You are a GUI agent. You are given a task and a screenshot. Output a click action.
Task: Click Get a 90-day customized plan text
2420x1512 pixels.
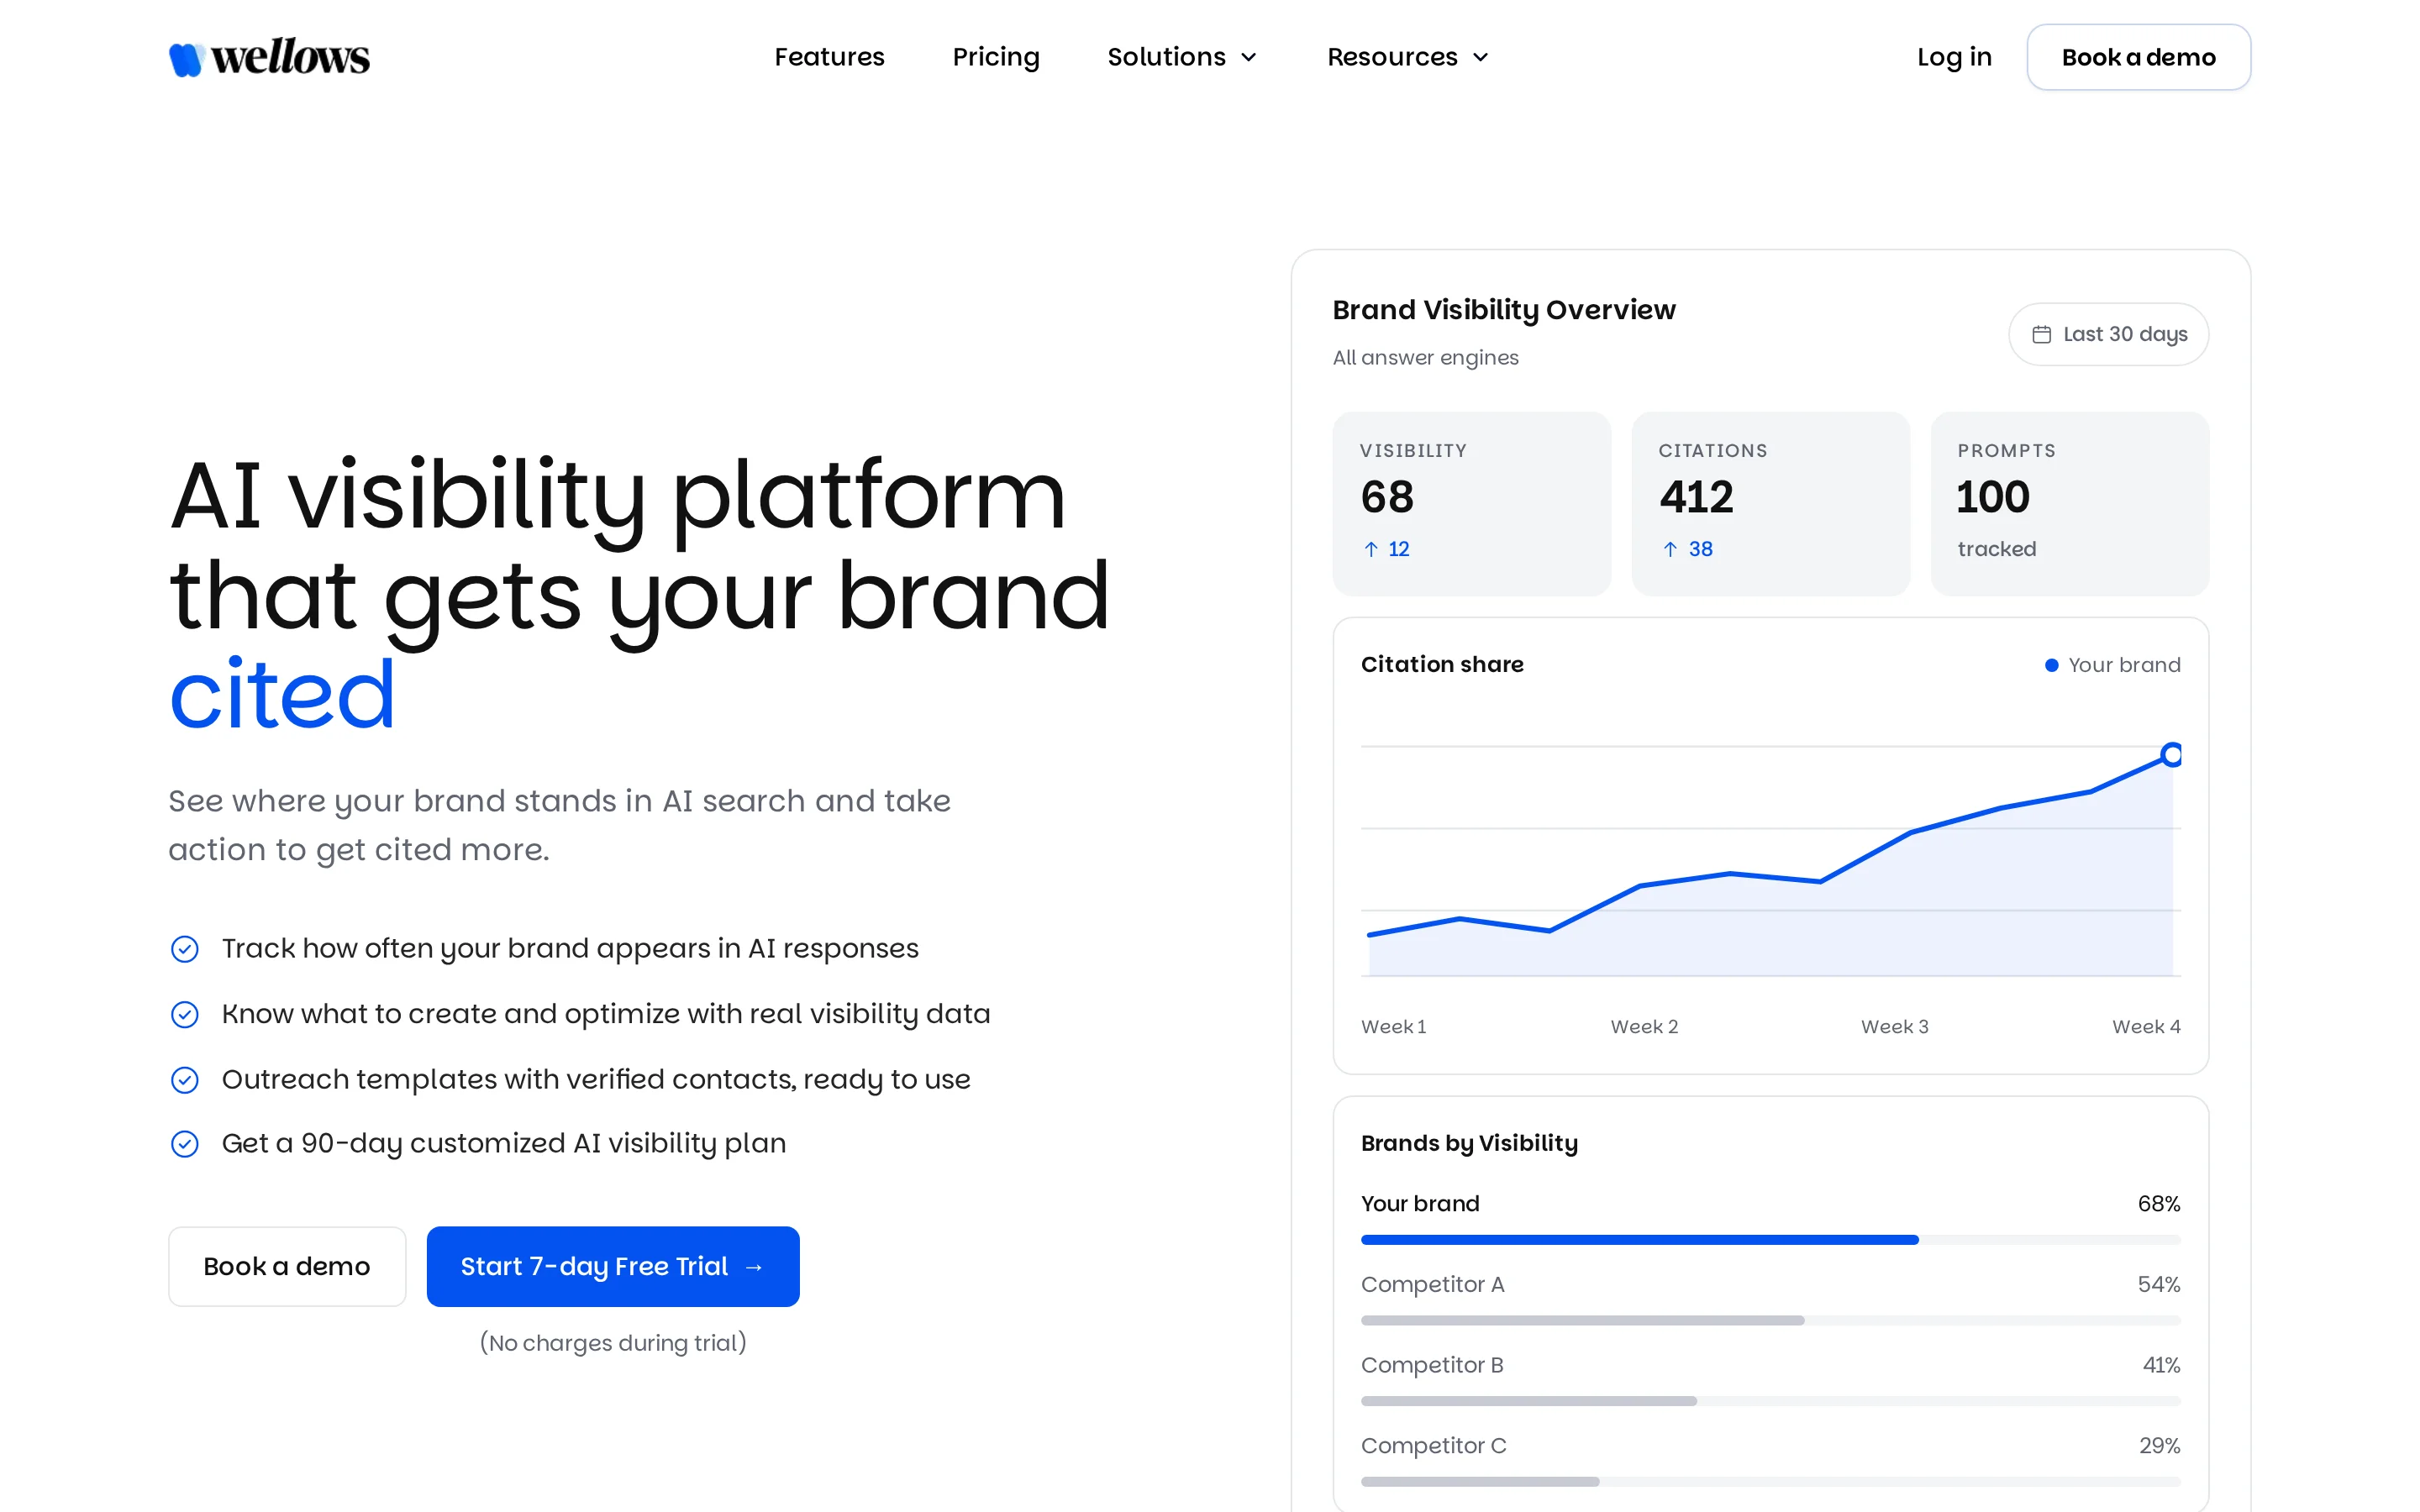coord(504,1143)
